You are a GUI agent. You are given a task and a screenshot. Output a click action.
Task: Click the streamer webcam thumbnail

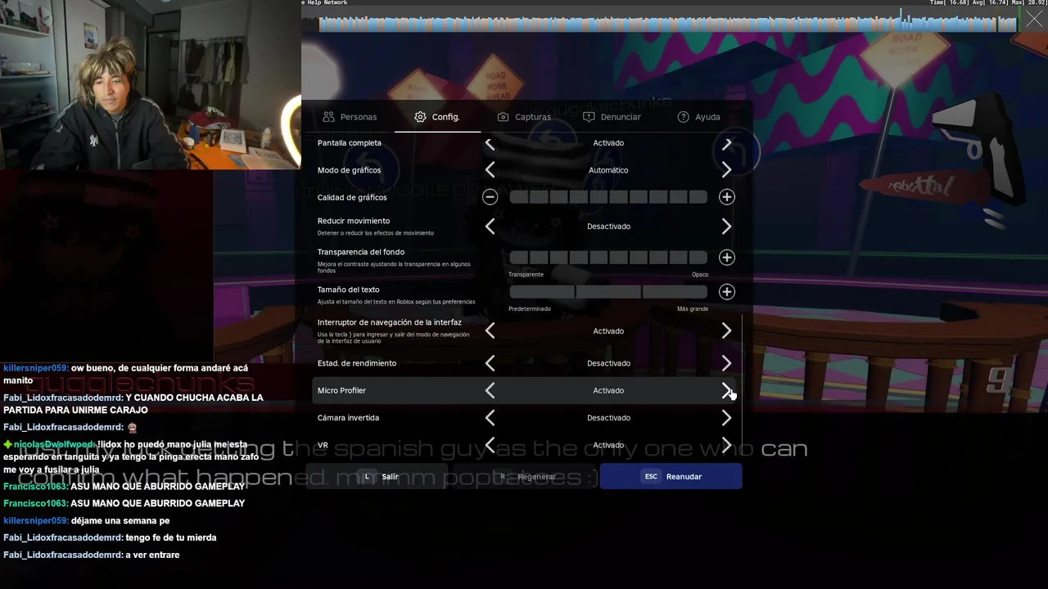coord(151,85)
